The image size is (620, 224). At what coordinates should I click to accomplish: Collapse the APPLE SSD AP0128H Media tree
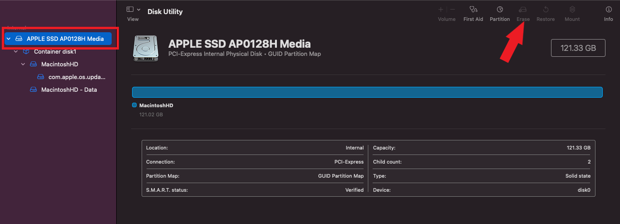pos(9,39)
